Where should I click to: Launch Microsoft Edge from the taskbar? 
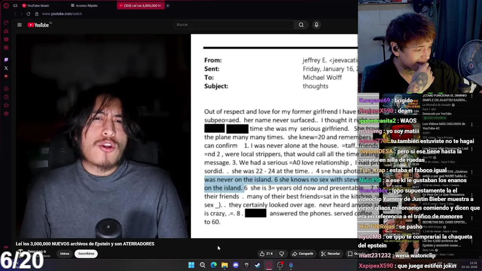click(214, 265)
